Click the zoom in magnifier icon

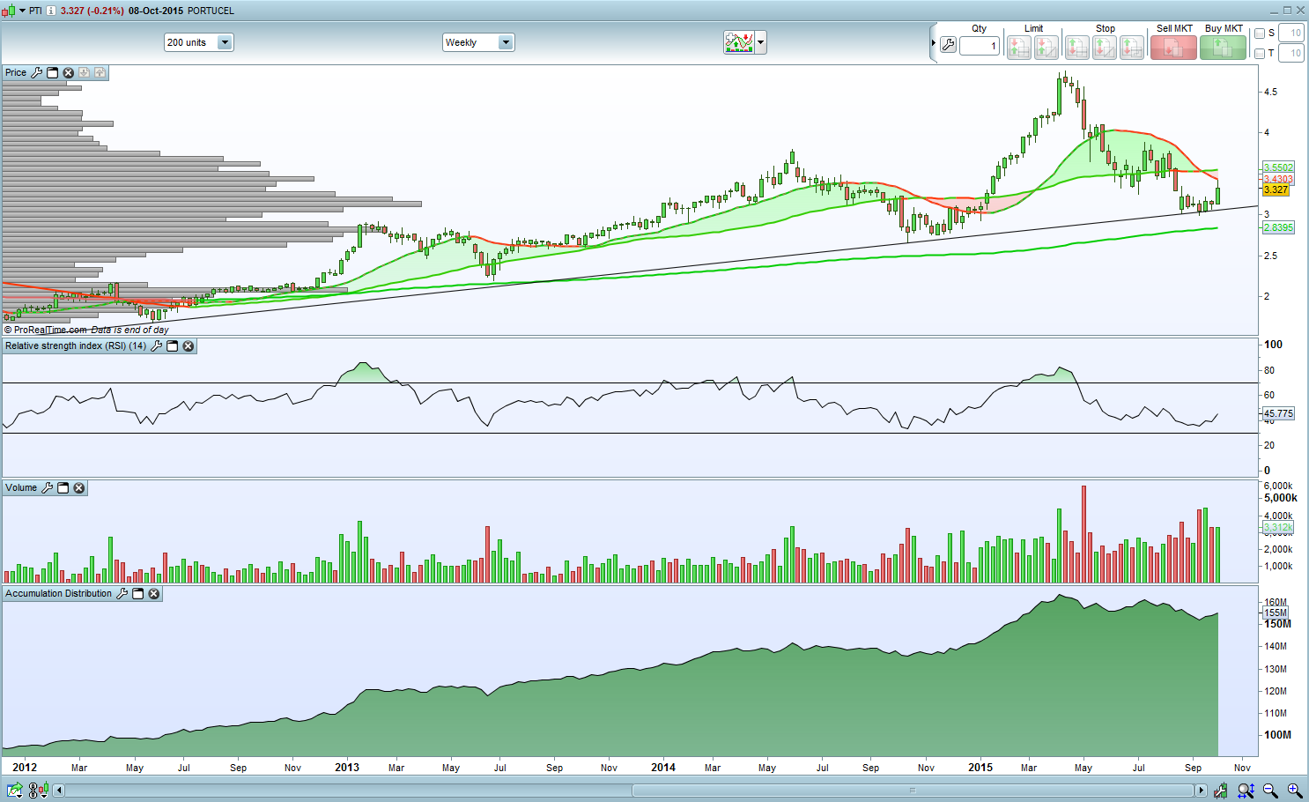pos(1295,791)
